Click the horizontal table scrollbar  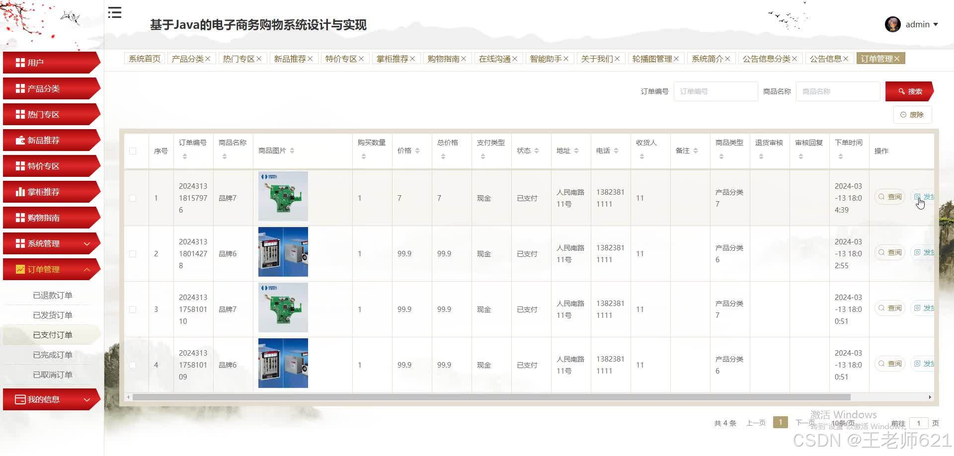tap(491, 397)
